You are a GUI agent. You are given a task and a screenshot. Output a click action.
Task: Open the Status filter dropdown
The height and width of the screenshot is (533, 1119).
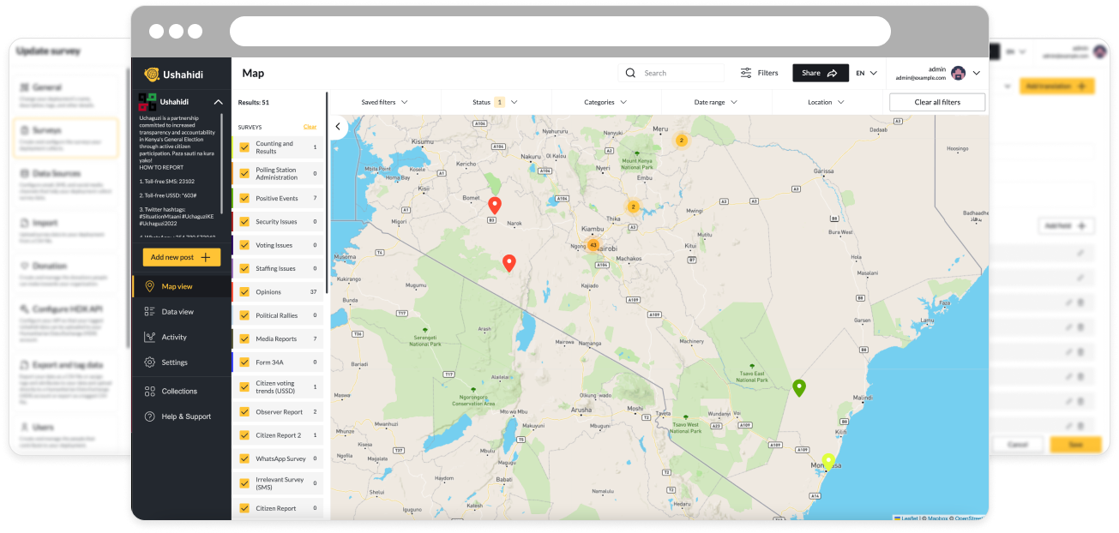click(x=496, y=102)
